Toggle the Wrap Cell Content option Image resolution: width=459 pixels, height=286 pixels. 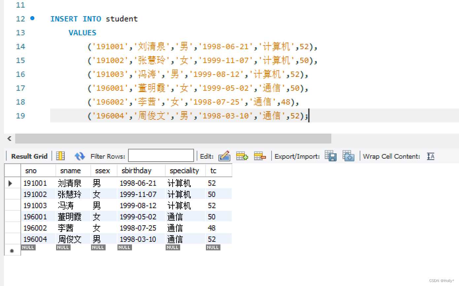(x=431, y=156)
